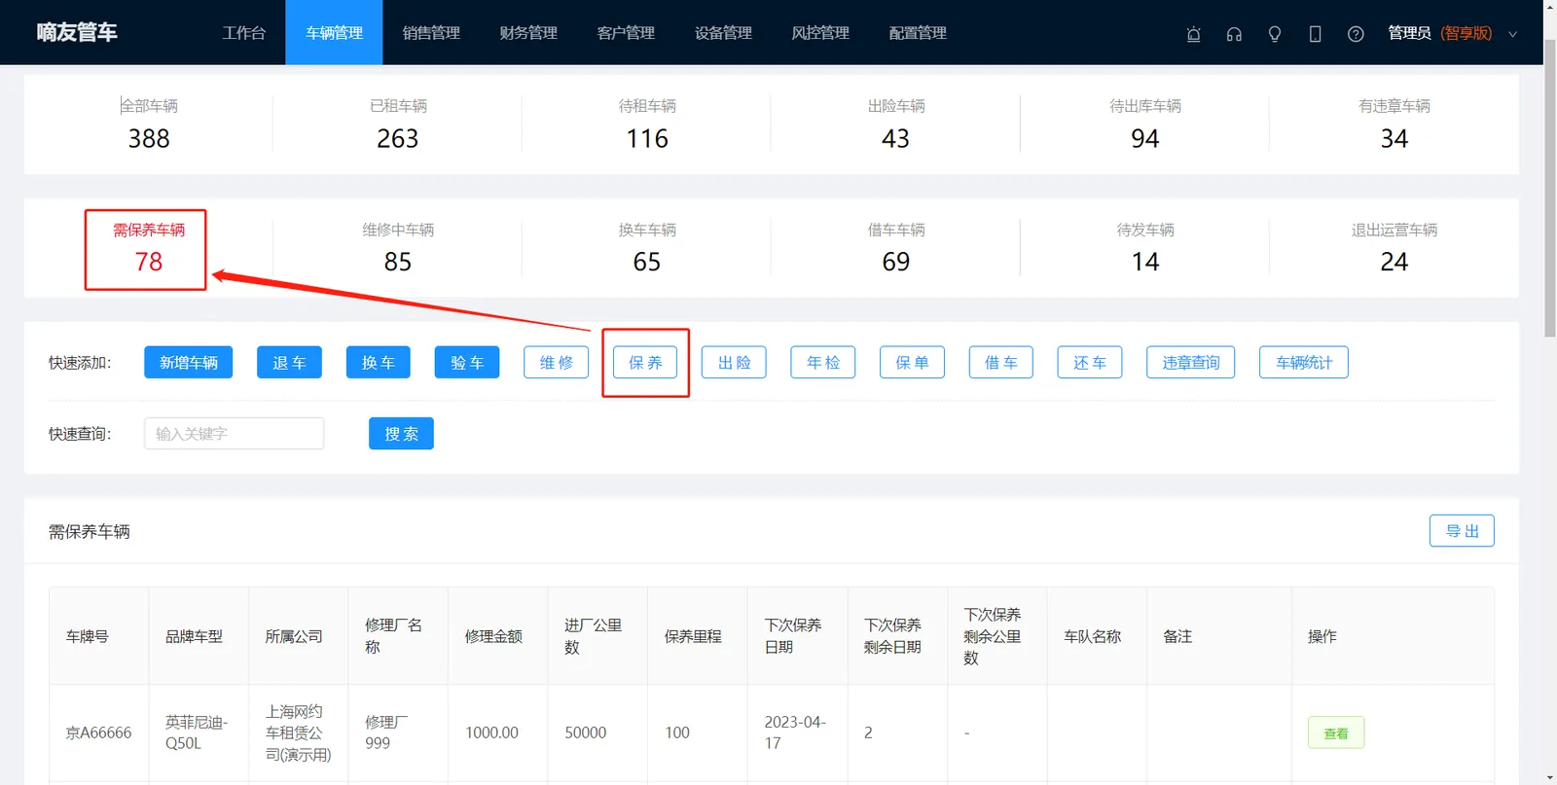The image size is (1557, 785).
Task: Navigate to 风控管理 menu
Action: [820, 33]
